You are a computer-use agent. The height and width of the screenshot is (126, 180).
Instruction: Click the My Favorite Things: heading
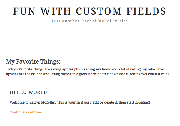pyautogui.click(x=33, y=62)
